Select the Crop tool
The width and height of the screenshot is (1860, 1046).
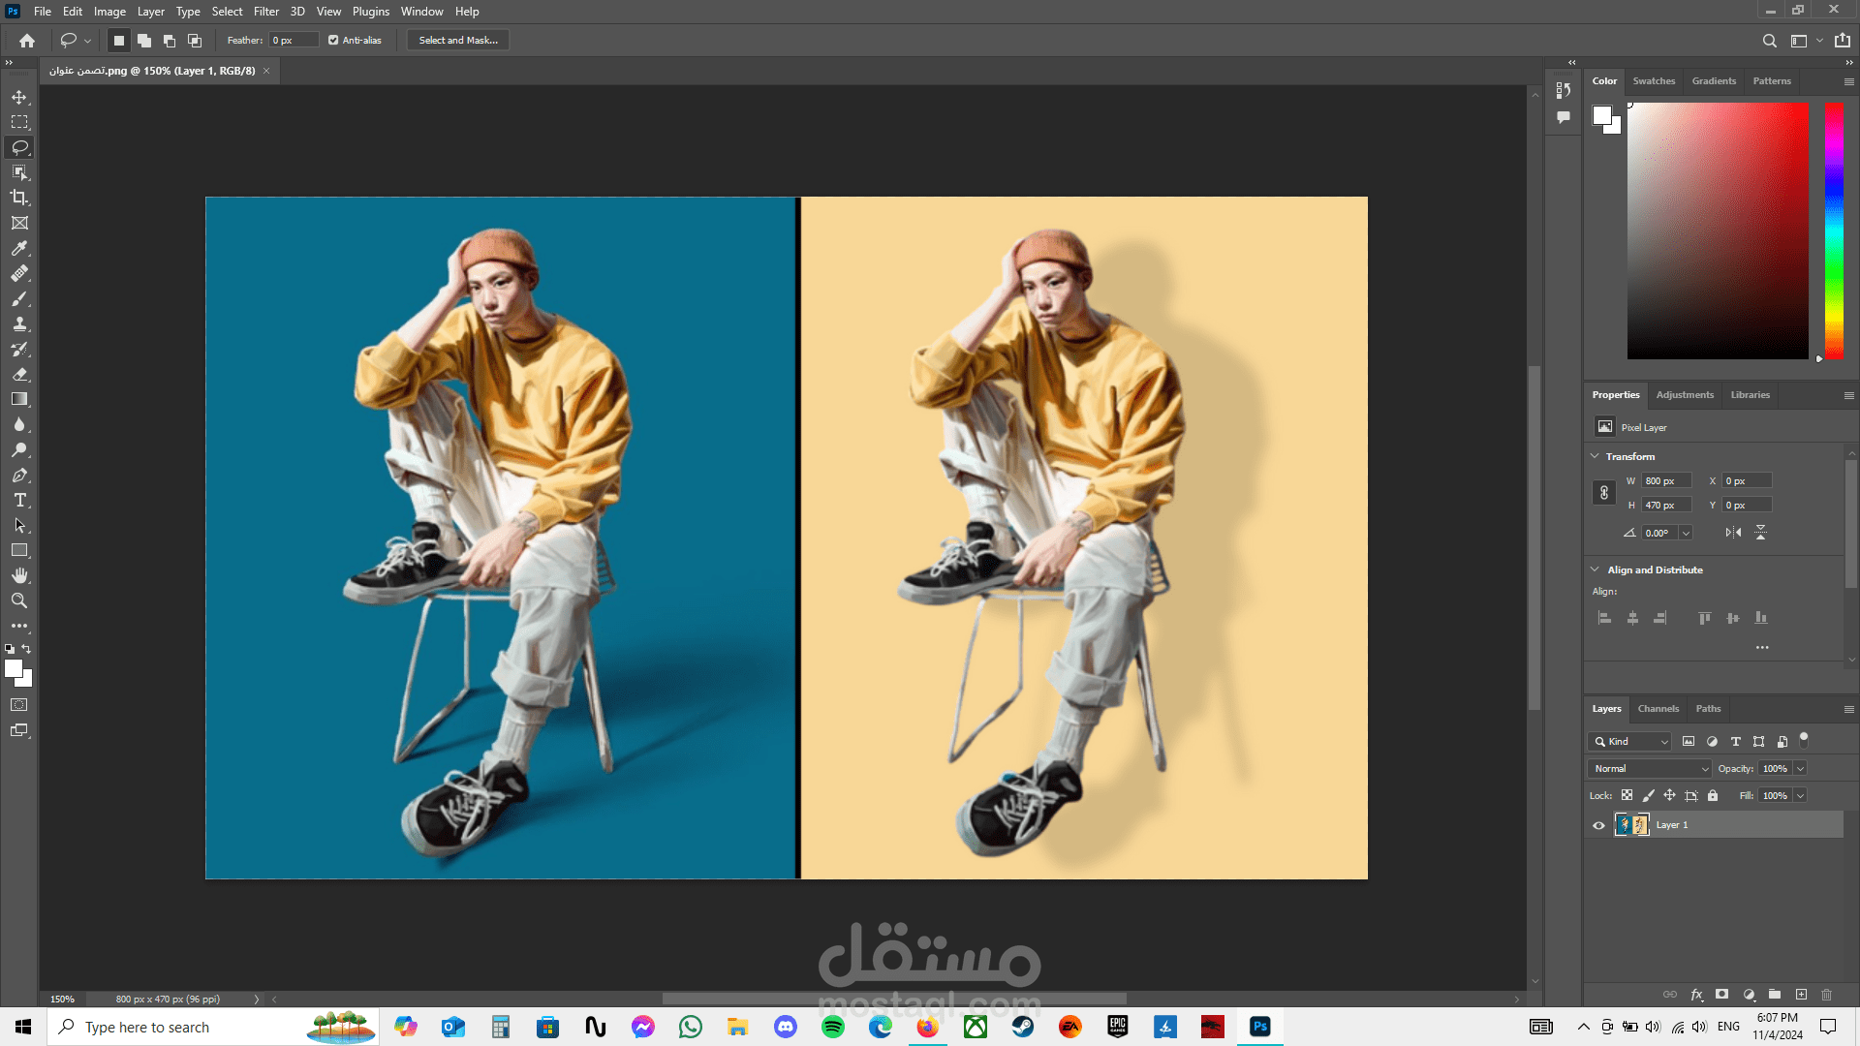tap(19, 198)
